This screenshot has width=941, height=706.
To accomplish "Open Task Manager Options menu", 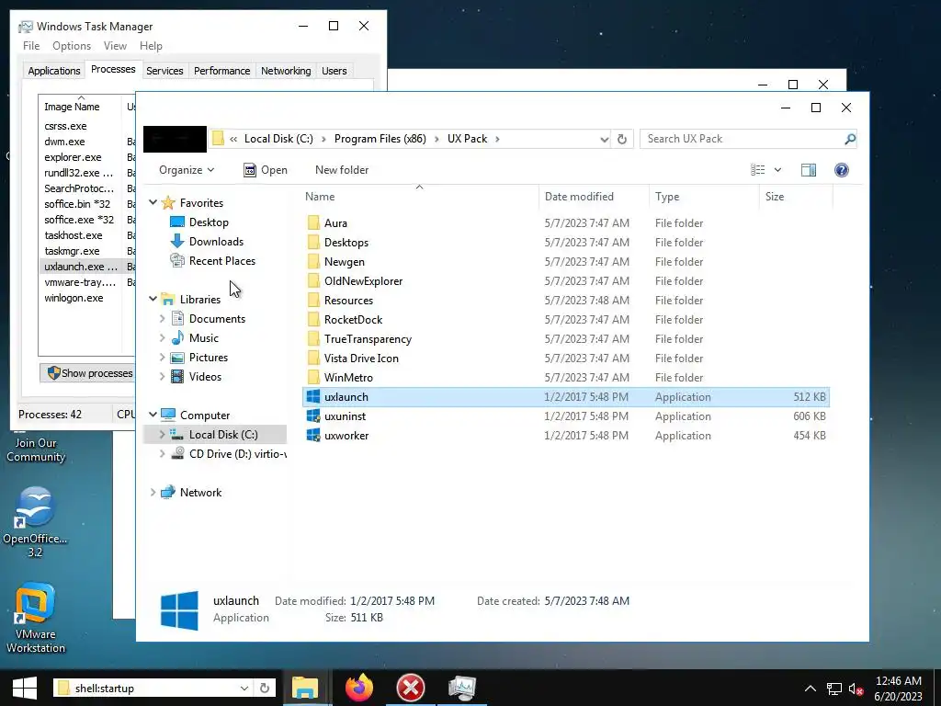I will click(x=72, y=46).
